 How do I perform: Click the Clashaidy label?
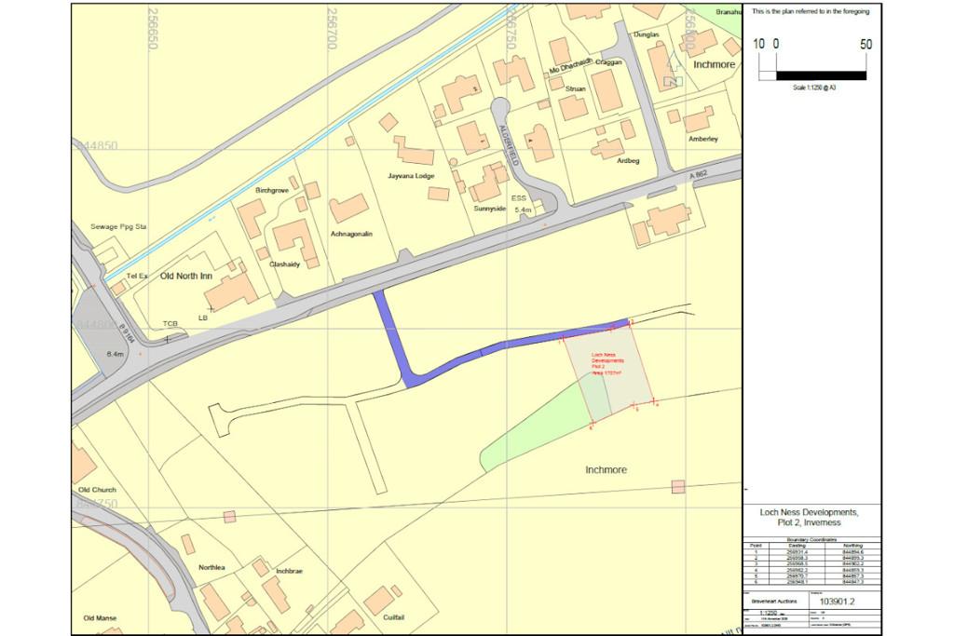pos(285,264)
